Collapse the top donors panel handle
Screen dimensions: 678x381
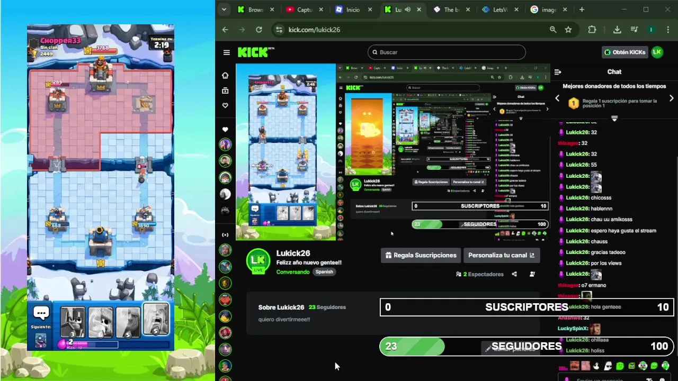(x=614, y=119)
